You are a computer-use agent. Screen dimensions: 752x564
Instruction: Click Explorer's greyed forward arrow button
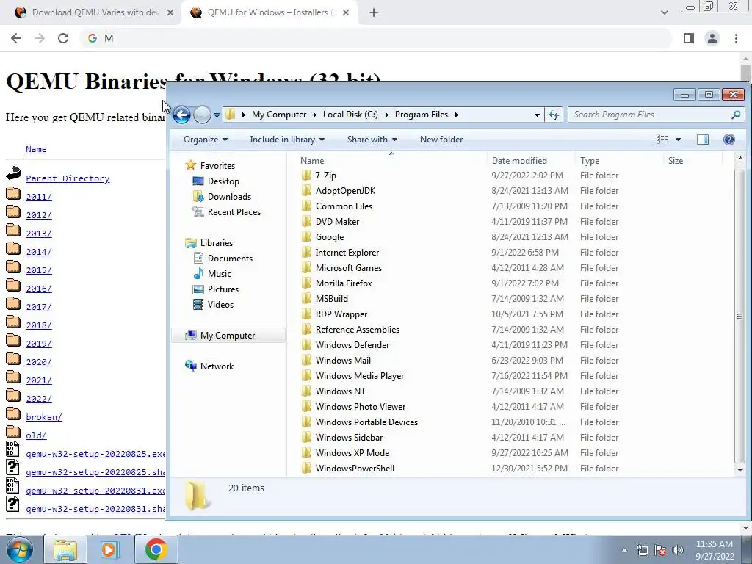click(203, 115)
